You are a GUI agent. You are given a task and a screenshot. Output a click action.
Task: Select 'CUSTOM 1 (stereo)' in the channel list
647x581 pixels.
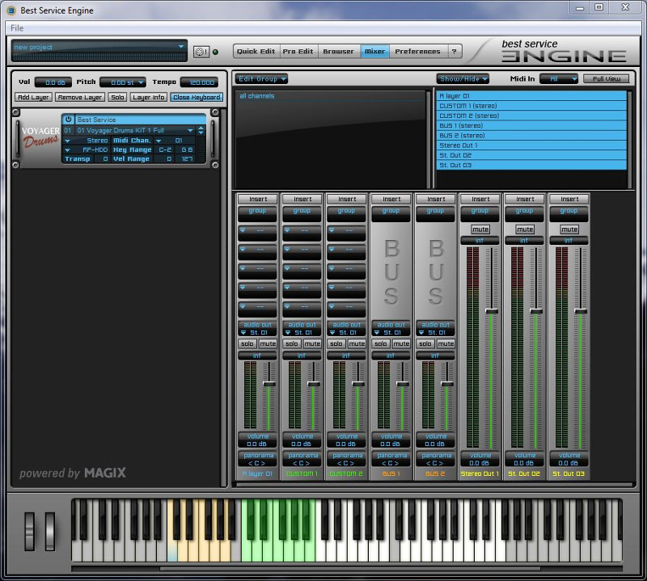(531, 106)
